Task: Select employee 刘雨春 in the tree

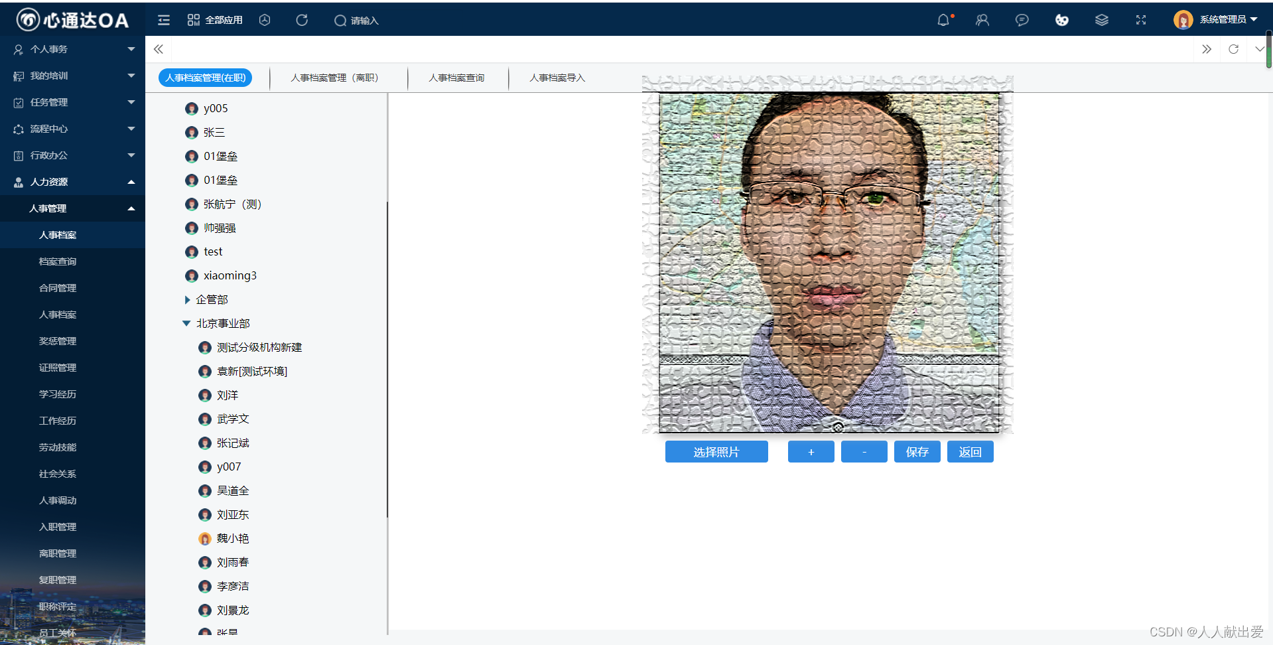Action: pyautogui.click(x=233, y=563)
